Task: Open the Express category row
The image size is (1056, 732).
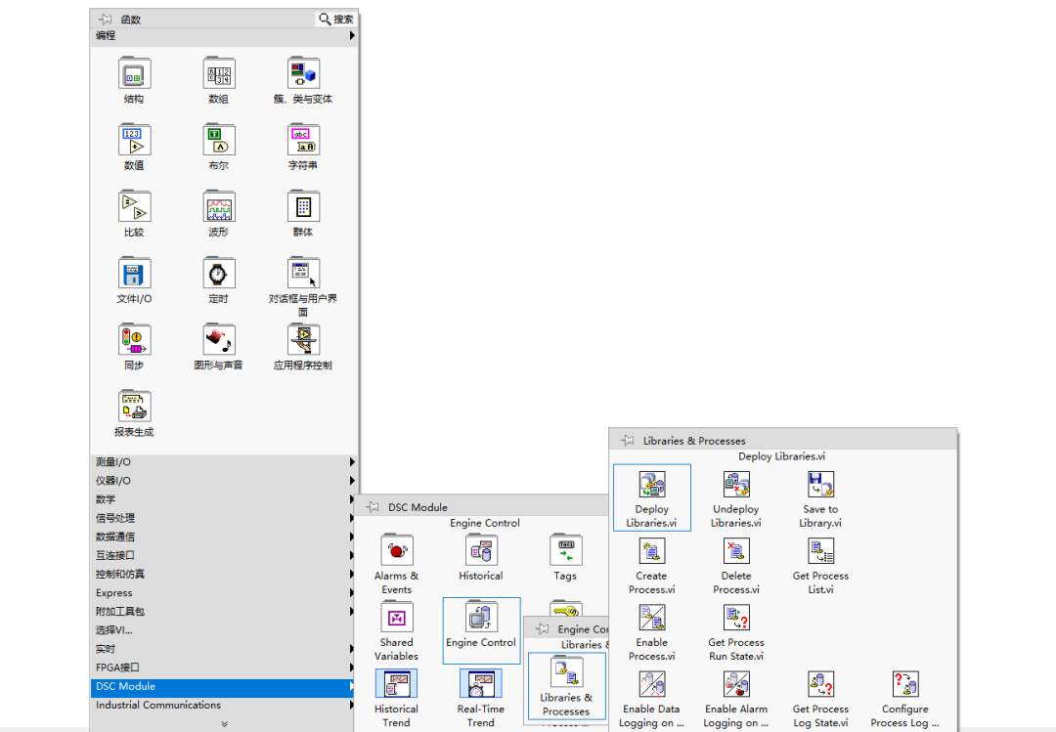Action: 224,592
